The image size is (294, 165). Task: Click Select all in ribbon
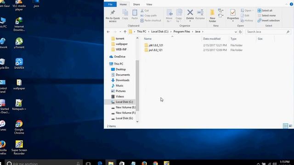265,11
